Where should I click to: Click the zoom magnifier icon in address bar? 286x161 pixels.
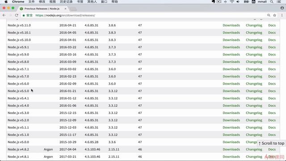269,15
